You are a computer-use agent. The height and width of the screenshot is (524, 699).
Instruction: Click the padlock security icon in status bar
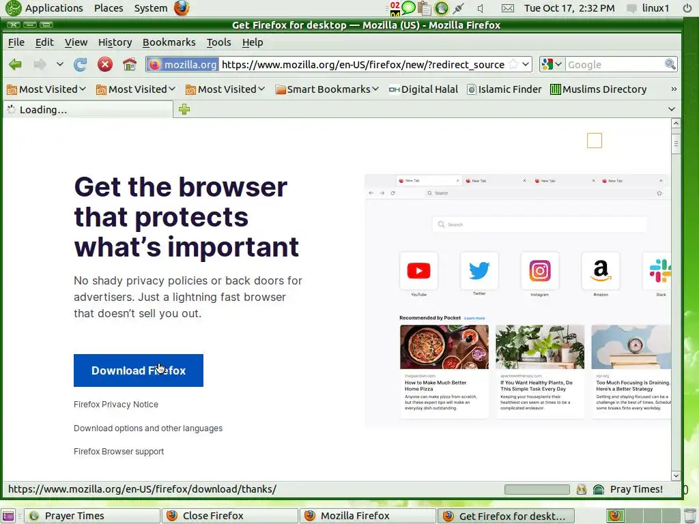click(582, 490)
